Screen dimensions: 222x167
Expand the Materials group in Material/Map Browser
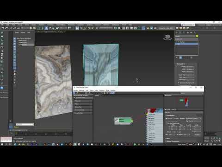pos(83,101)
